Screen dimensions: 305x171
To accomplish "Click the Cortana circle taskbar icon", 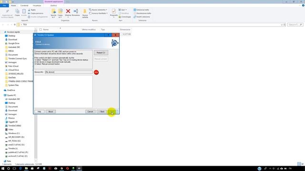I will click(x=9, y=169).
